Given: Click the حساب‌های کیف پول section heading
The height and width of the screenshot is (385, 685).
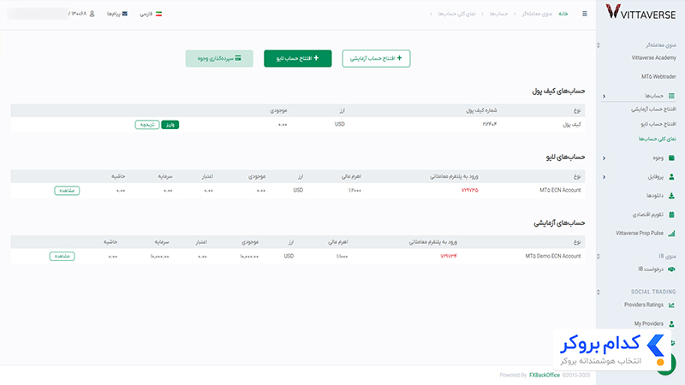Looking at the screenshot, I should (558, 91).
